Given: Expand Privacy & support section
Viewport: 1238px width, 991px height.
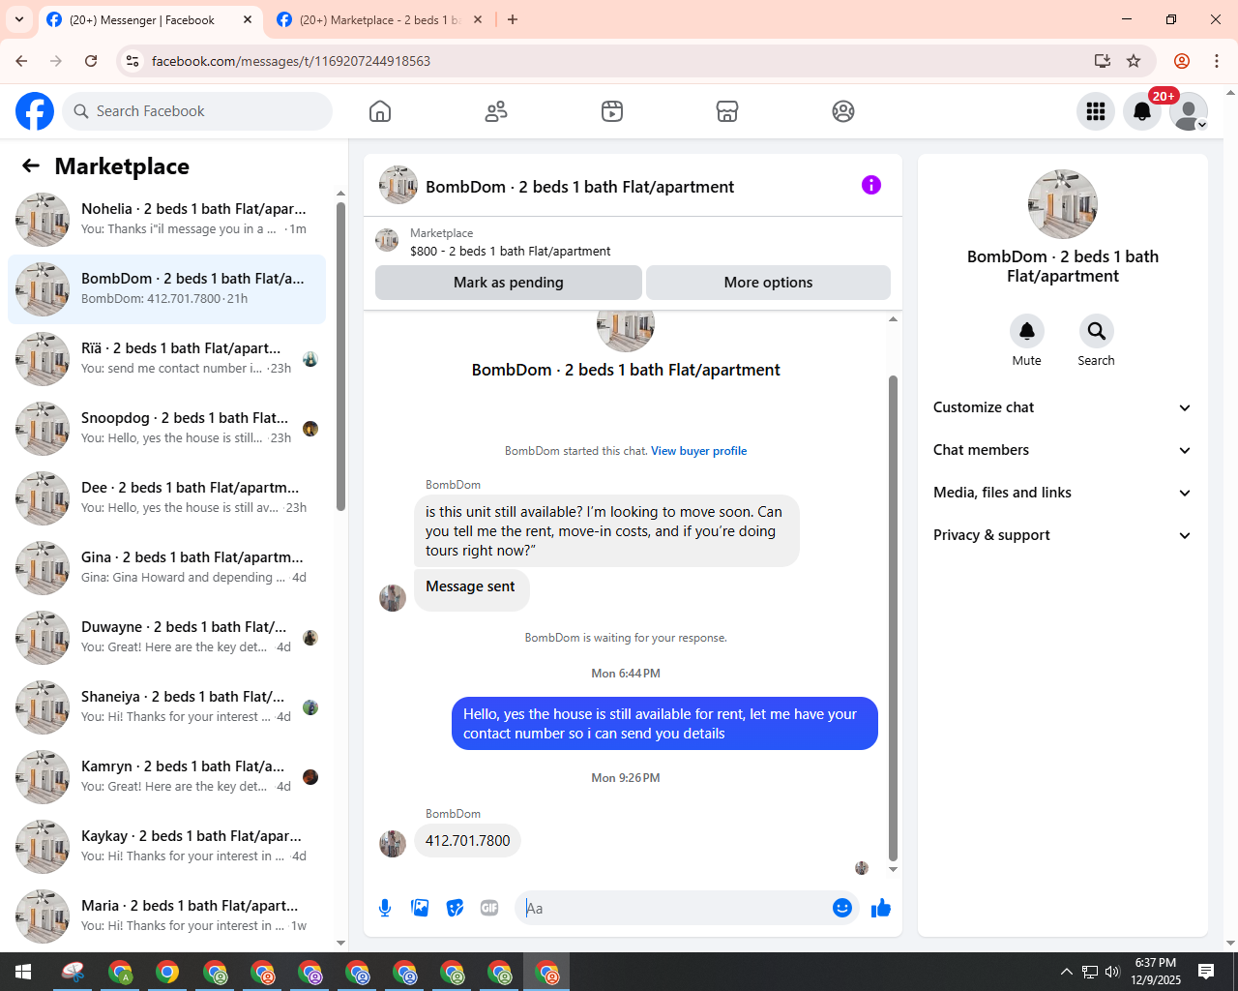Looking at the screenshot, I should [1063, 535].
